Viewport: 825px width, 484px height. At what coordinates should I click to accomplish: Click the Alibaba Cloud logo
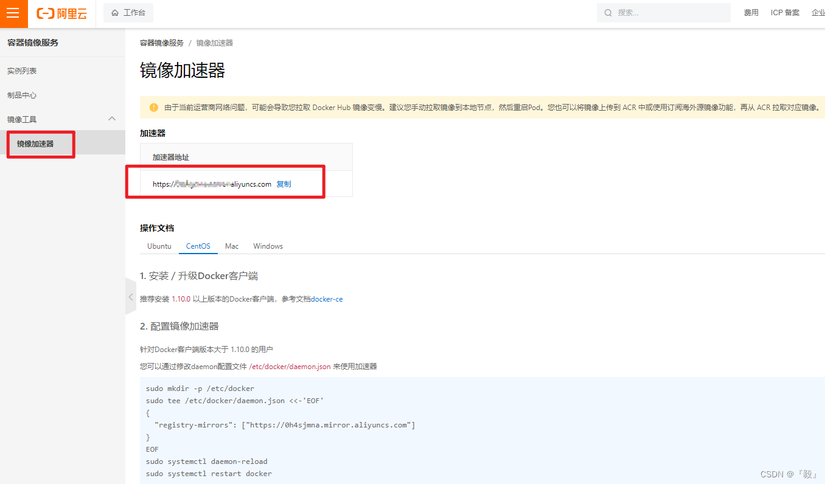[x=62, y=13]
